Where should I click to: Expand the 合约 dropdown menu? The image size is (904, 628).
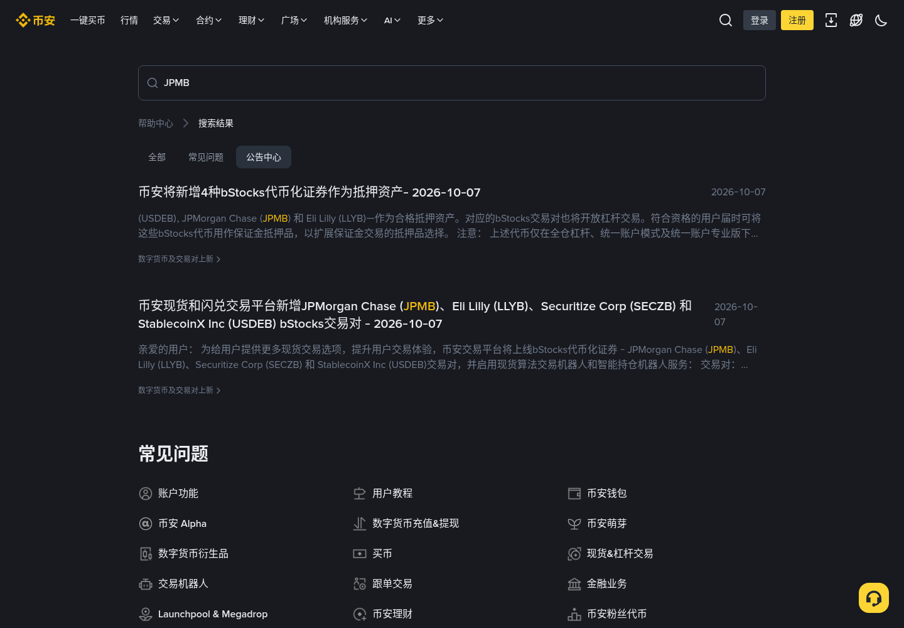(x=209, y=20)
